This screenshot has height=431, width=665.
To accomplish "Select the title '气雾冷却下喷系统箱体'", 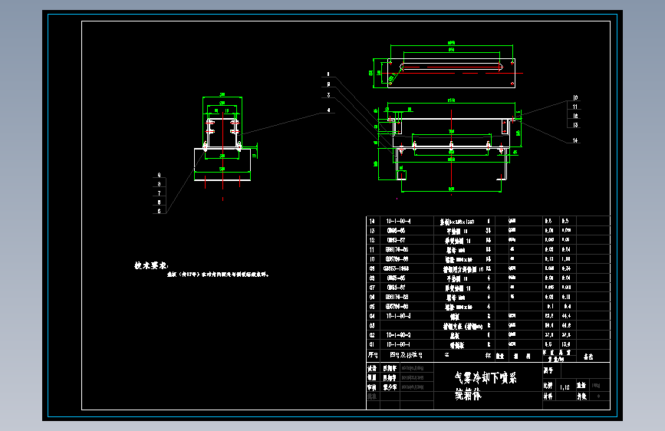I will coord(486,386).
